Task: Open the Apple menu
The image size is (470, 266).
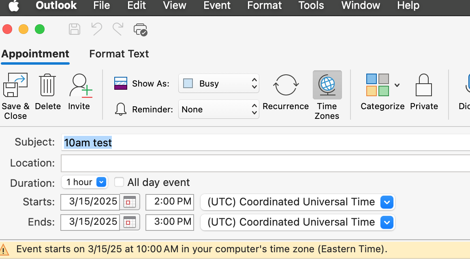Action: coord(14,6)
